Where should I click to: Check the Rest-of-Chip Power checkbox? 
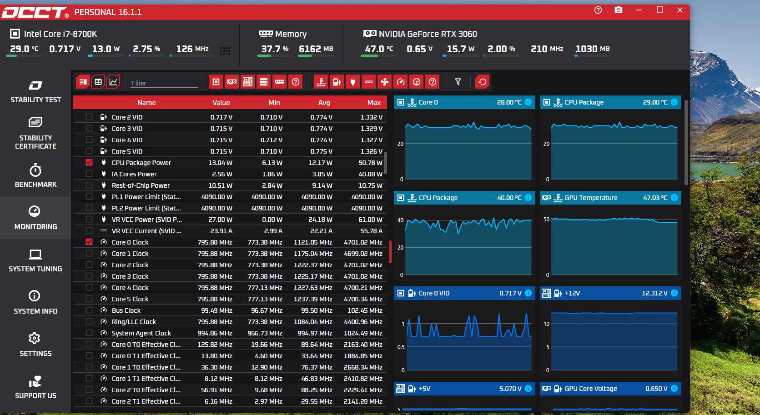coord(89,185)
